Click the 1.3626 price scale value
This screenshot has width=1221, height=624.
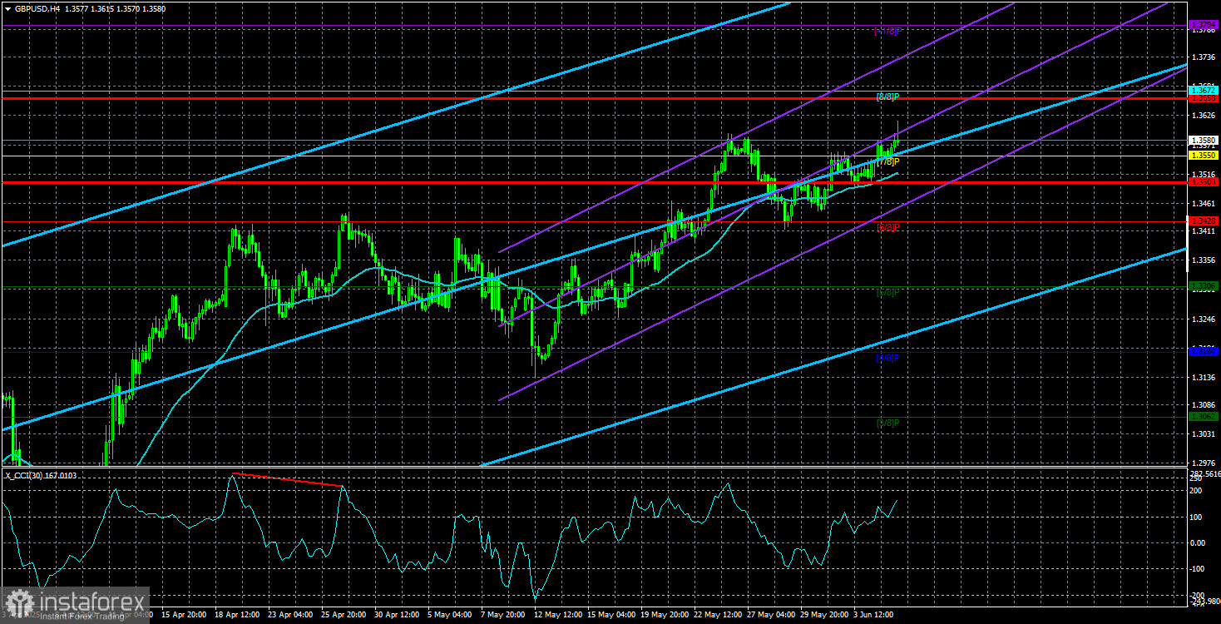(x=1204, y=115)
